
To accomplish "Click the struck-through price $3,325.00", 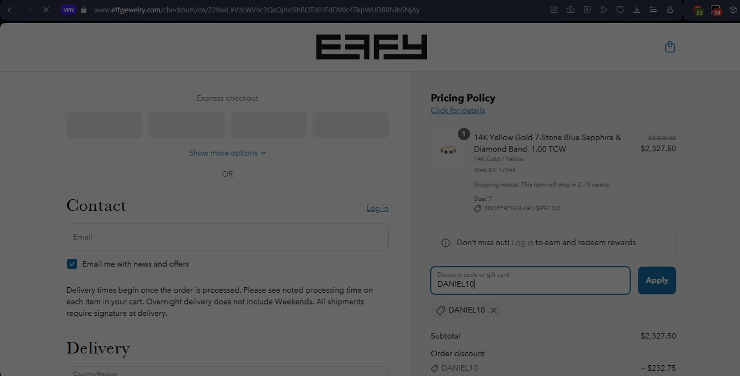I will click(662, 138).
